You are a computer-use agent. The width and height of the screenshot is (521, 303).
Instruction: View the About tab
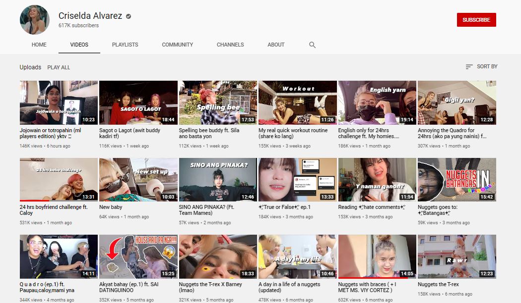(x=276, y=45)
